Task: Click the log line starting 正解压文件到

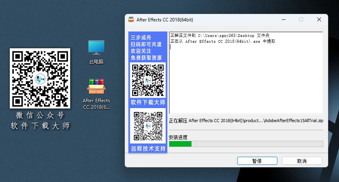Action: [220, 35]
